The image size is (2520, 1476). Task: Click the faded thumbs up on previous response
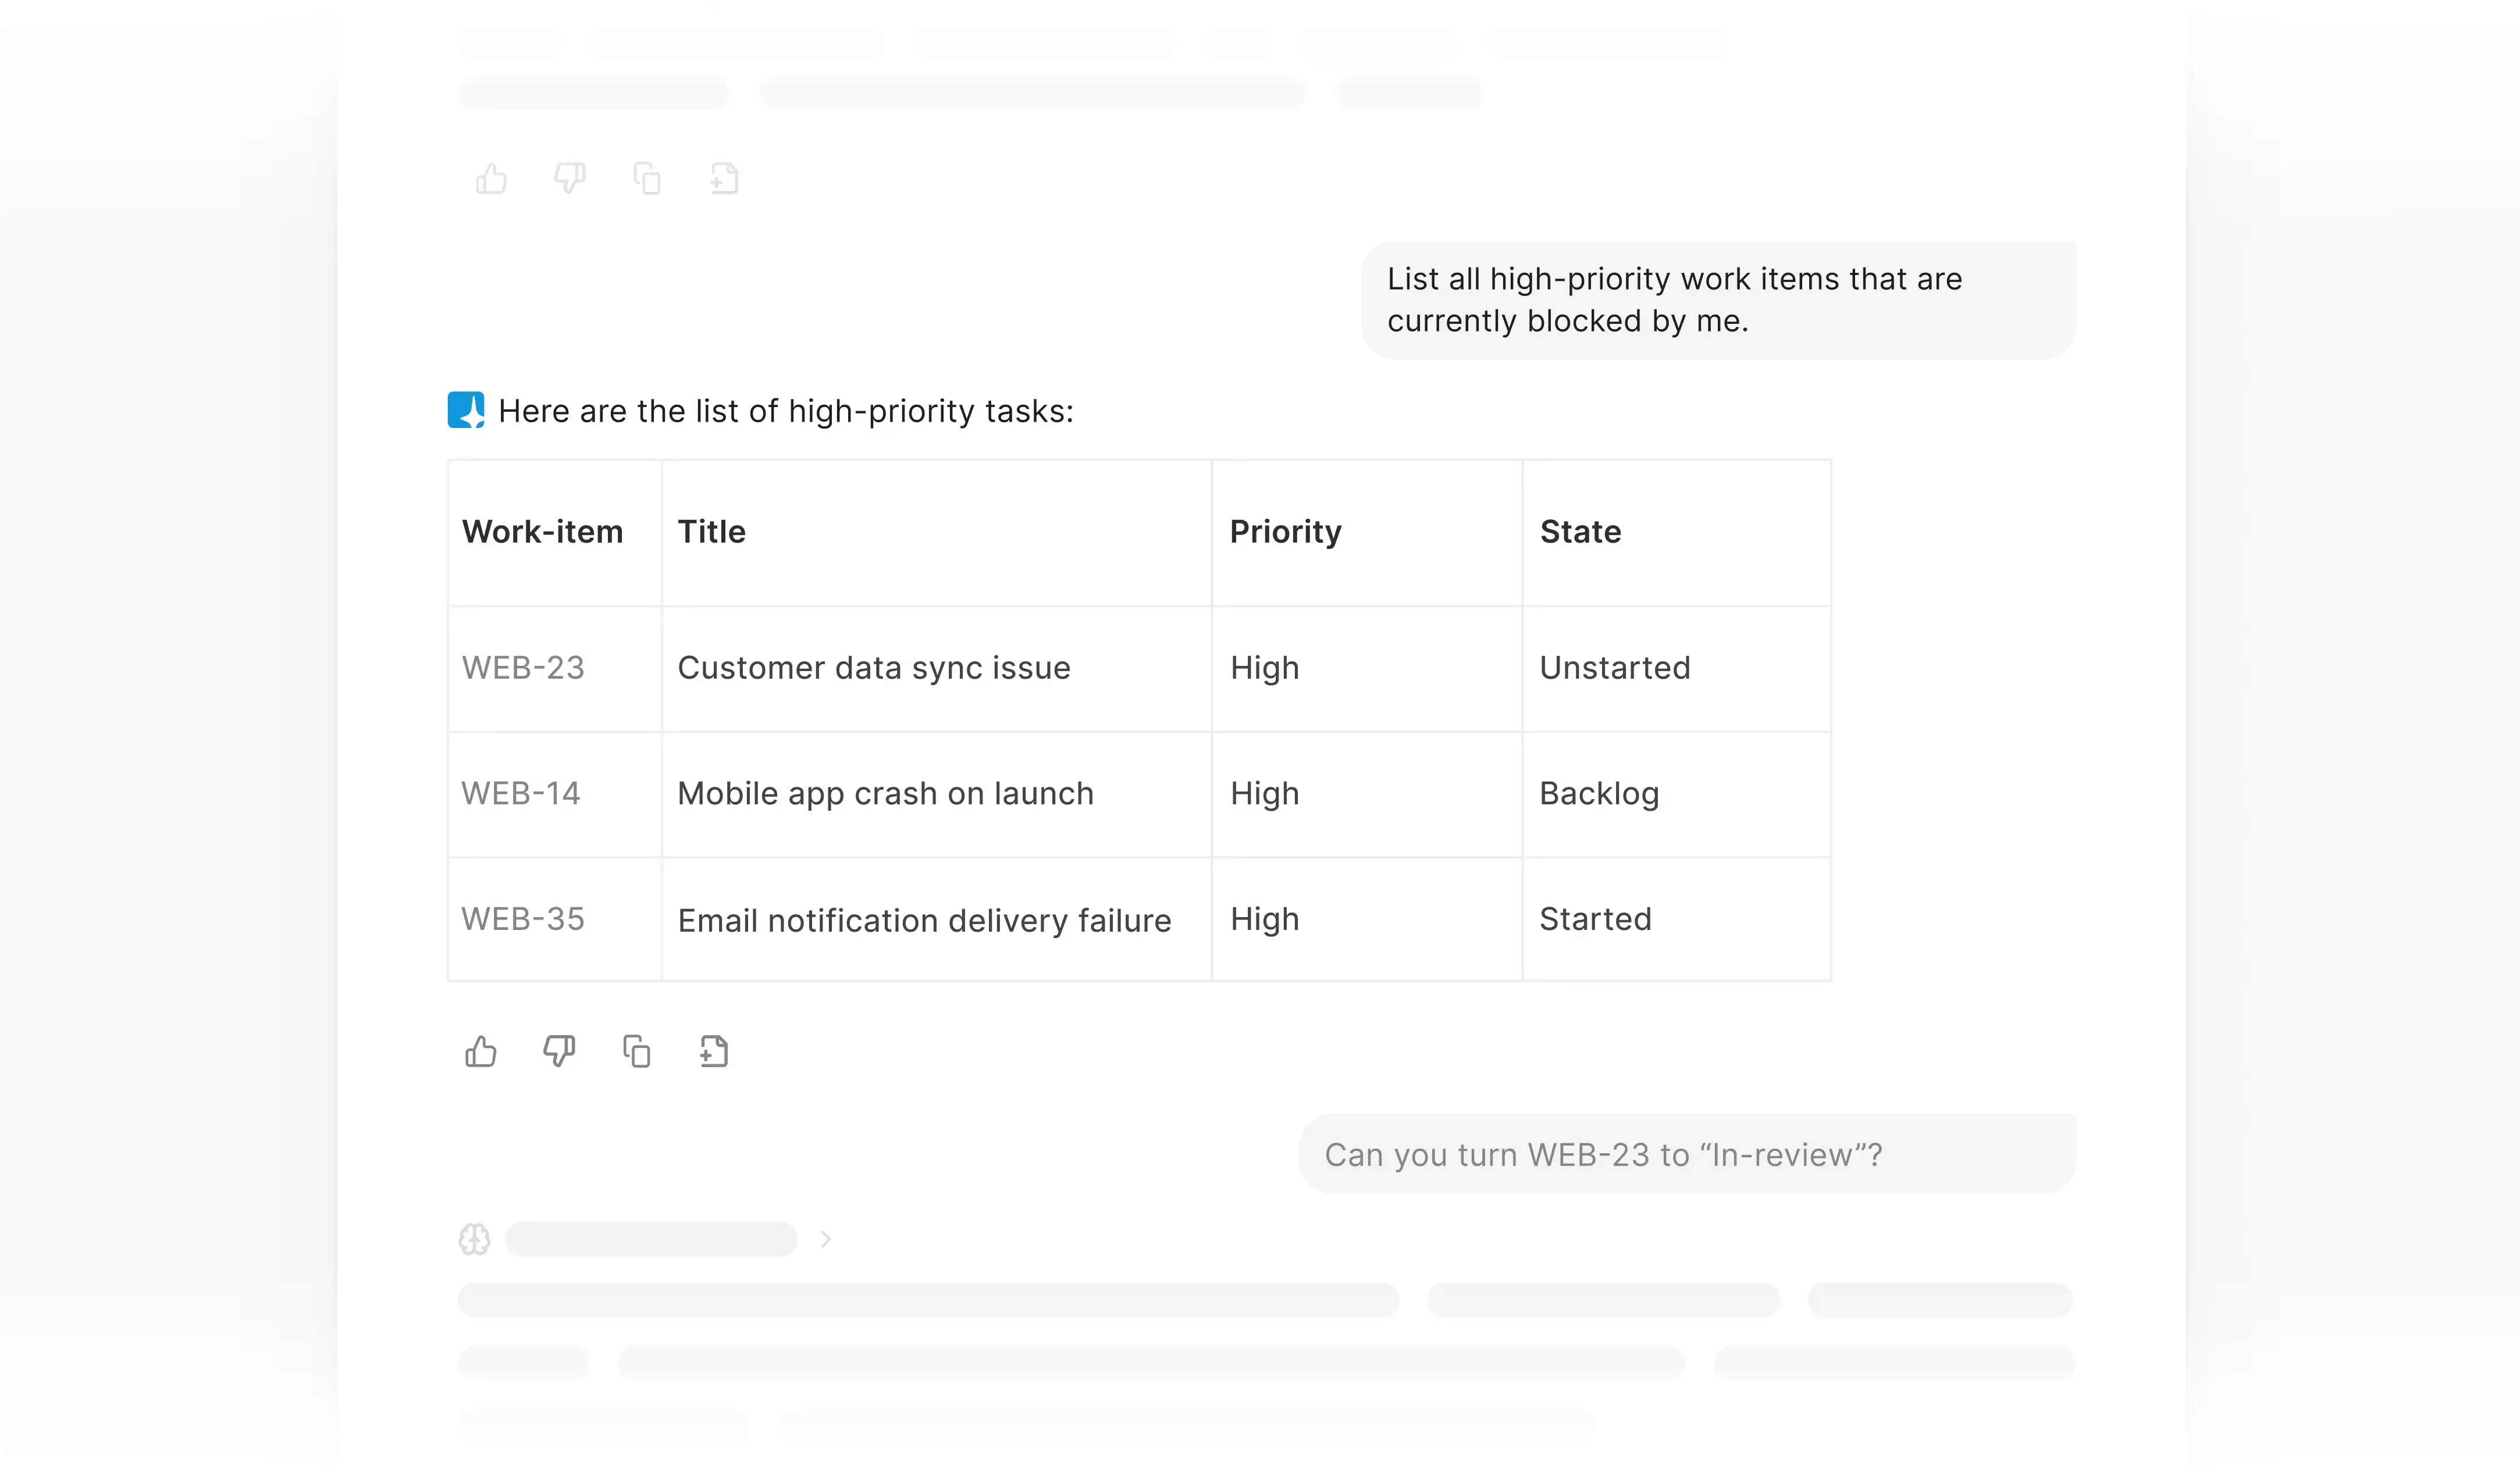(491, 179)
